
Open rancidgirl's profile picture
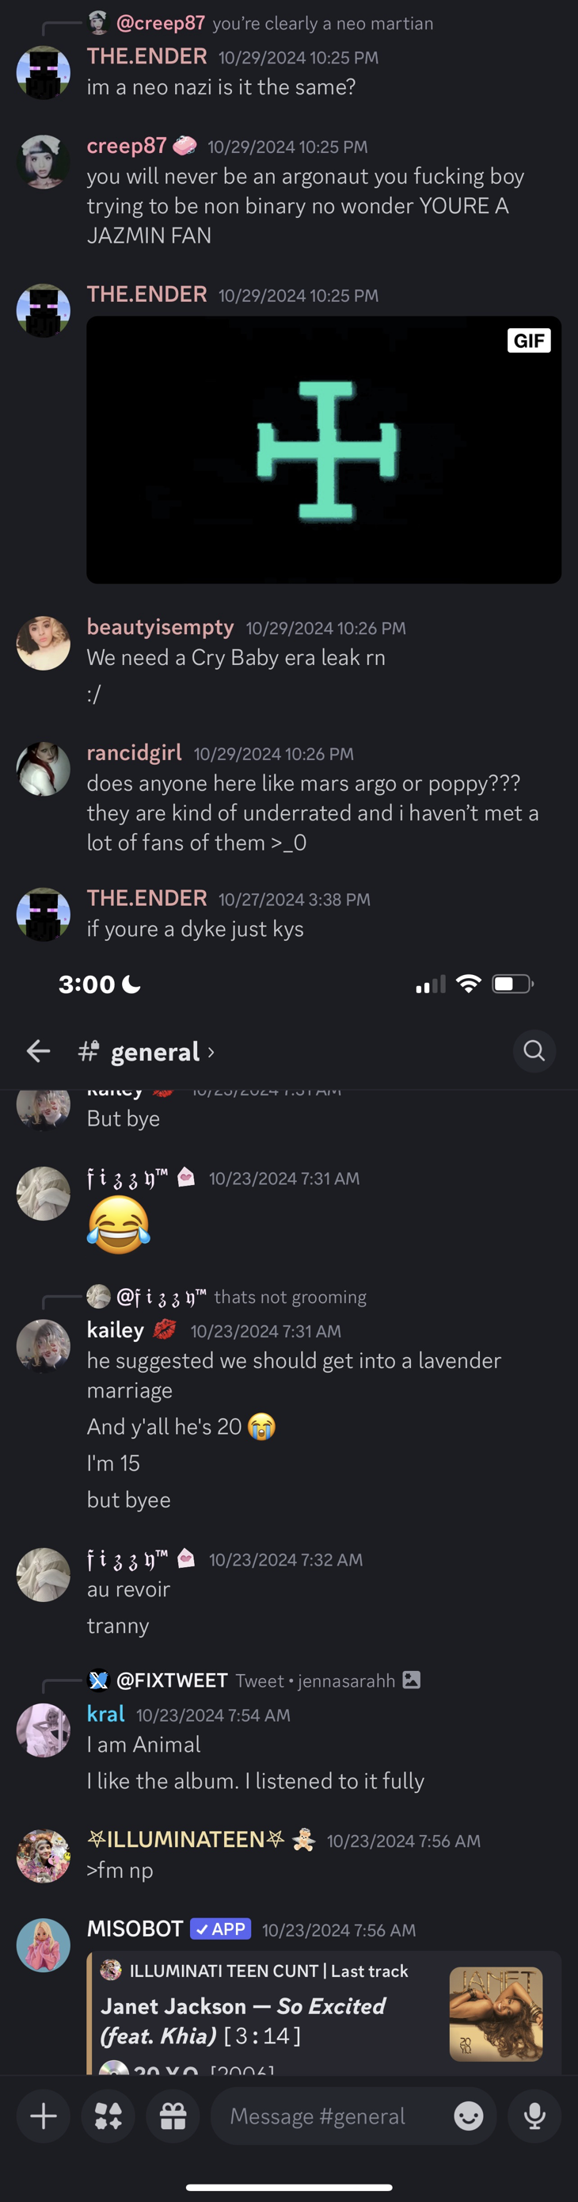point(43,768)
